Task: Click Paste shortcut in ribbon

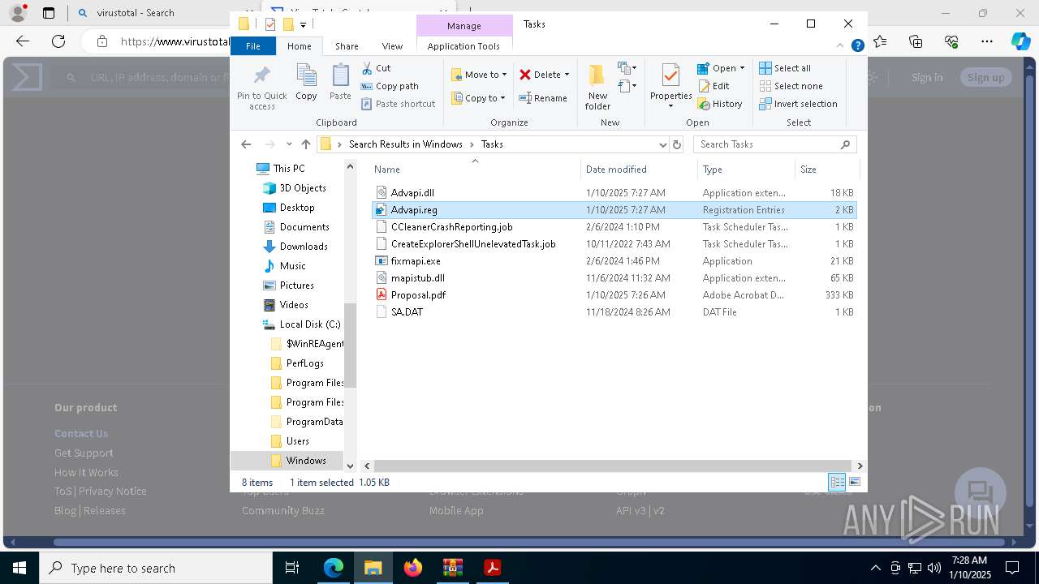Action: pos(398,104)
